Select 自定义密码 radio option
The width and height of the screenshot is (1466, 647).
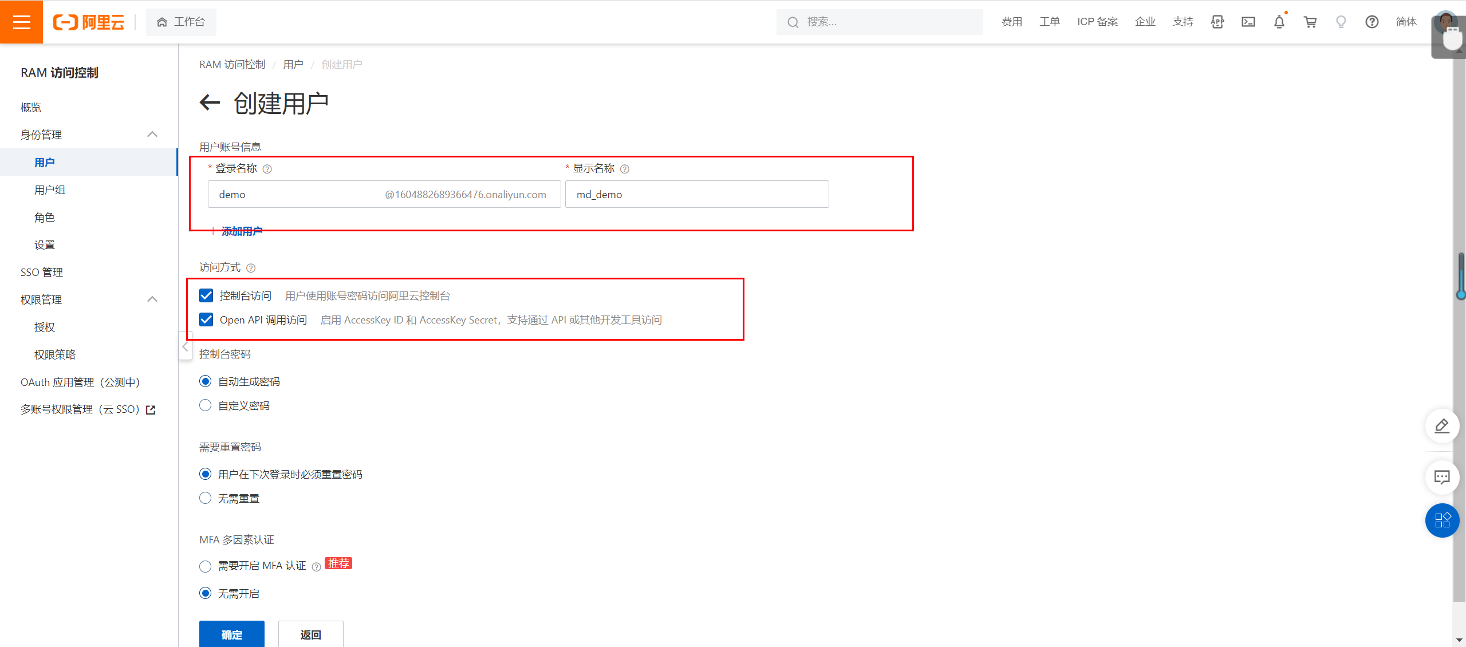pos(206,405)
